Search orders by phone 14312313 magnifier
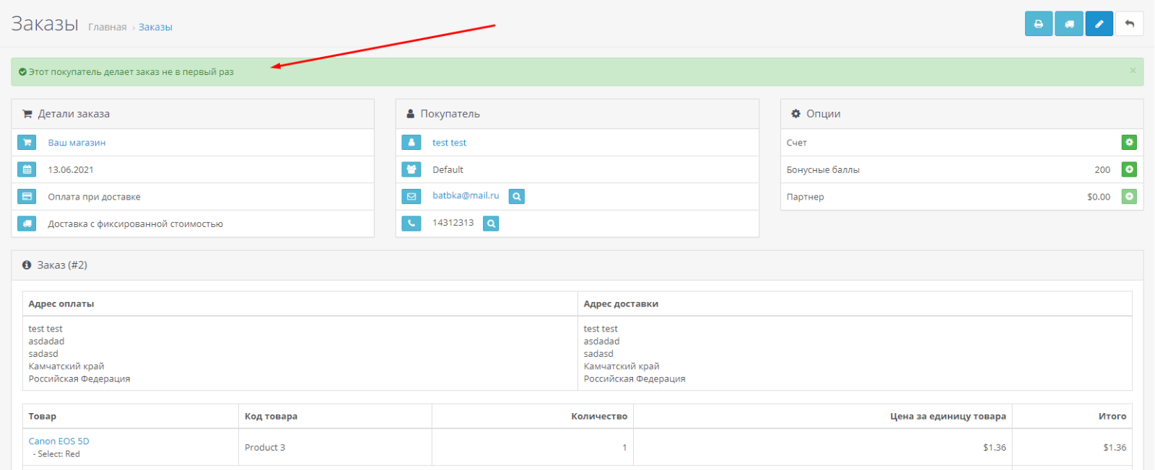Image resolution: width=1155 pixels, height=470 pixels. point(491,223)
